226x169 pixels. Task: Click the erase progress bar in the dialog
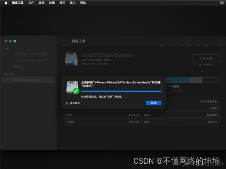[x=121, y=91]
